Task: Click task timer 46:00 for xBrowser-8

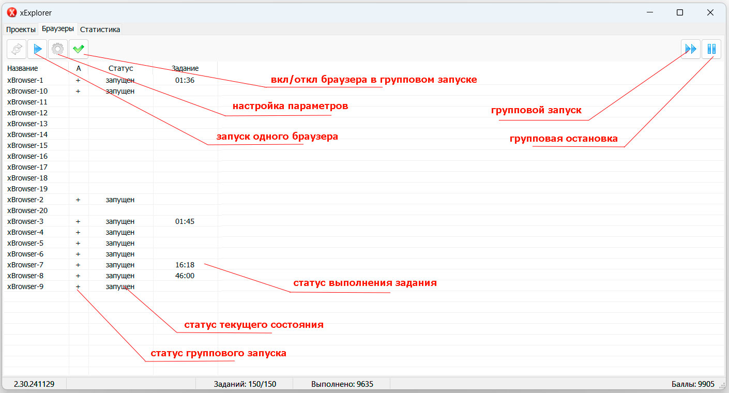Action: [x=185, y=276]
